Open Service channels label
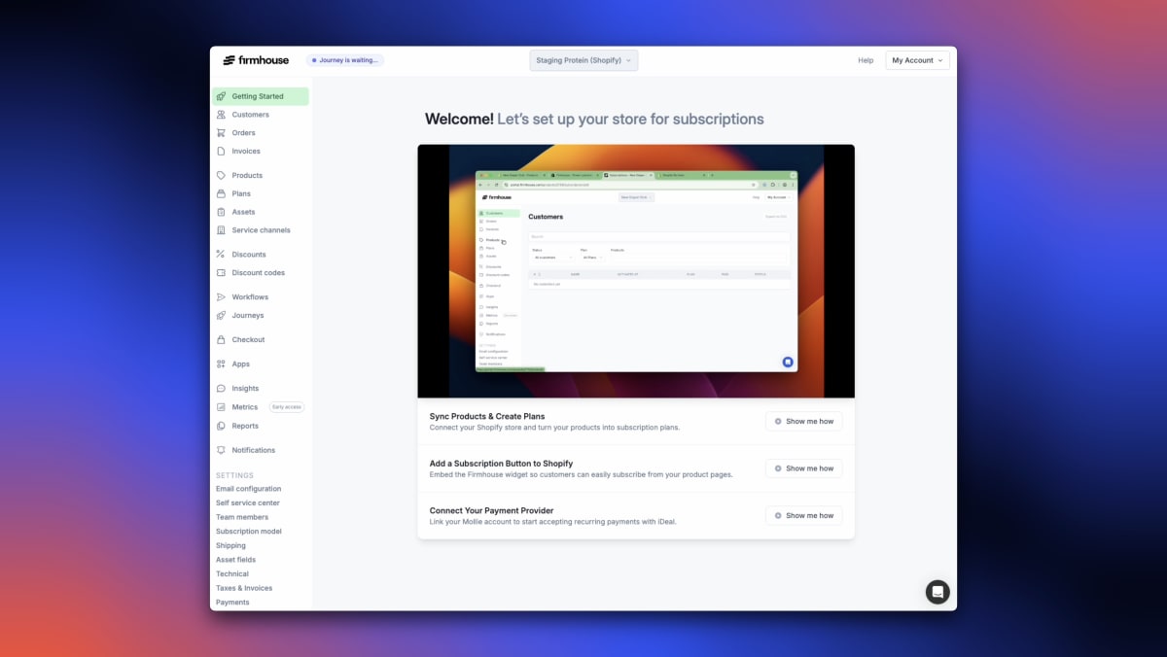The width and height of the screenshot is (1167, 657). (x=261, y=230)
